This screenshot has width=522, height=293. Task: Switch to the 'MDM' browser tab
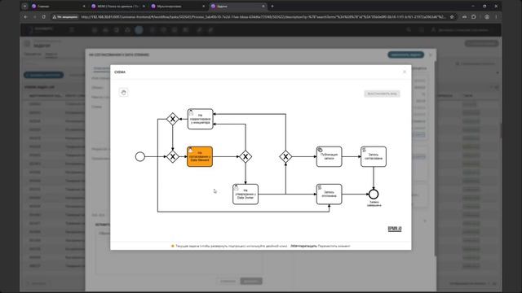(118, 6)
